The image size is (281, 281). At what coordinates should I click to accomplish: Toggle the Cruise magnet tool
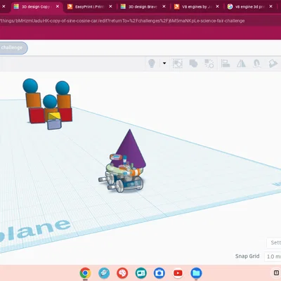(257, 63)
